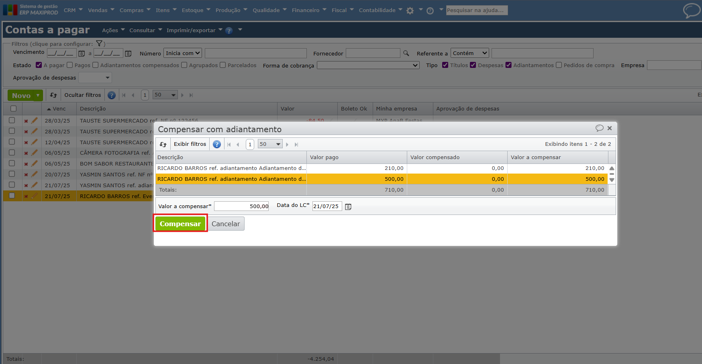The image size is (702, 364).
Task: Select the RICARDO BARROS 210,00 advance row
Action: [382, 168]
